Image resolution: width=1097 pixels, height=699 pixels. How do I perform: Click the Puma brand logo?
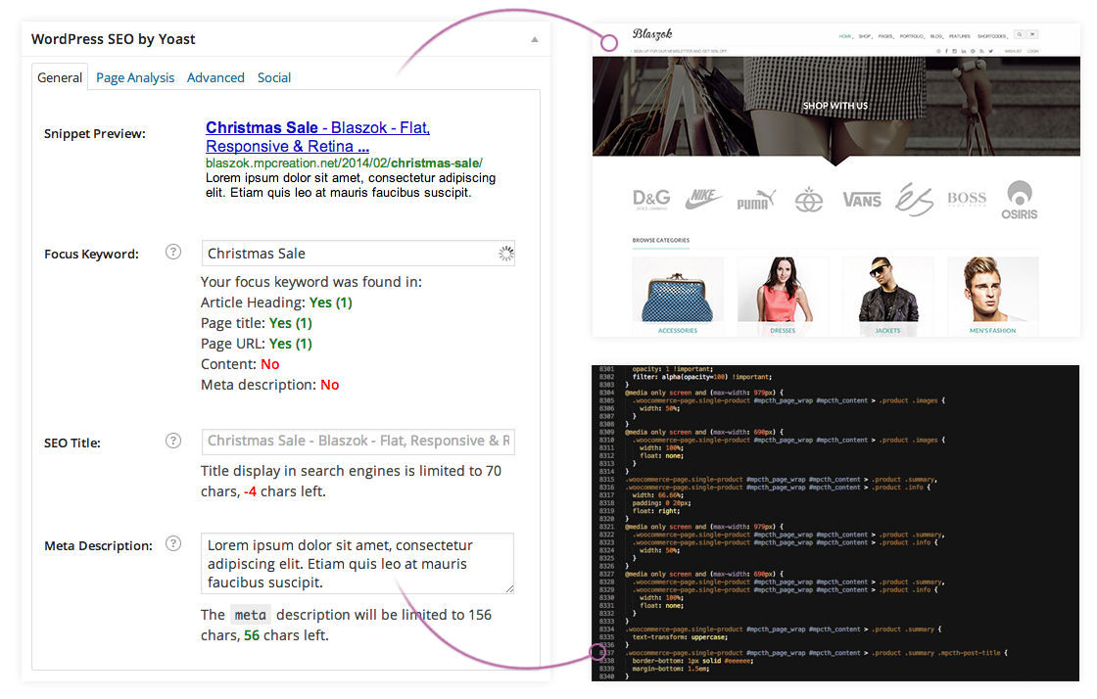(x=756, y=200)
